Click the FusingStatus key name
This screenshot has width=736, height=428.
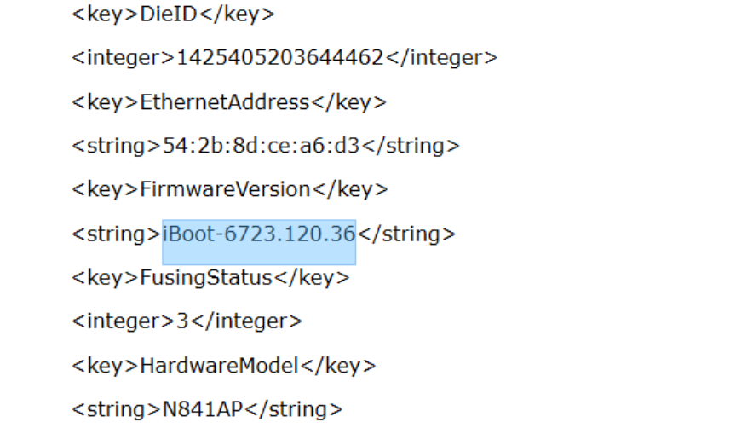205,278
